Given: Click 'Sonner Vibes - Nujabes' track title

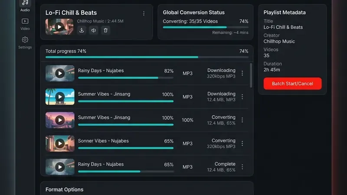Looking at the screenshot, I should pyautogui.click(x=103, y=141).
